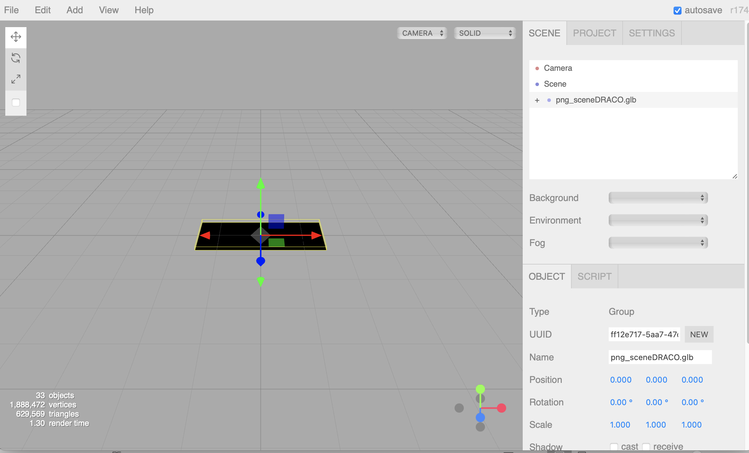749x453 pixels.
Task: Click the Scale Y value
Action: pyautogui.click(x=656, y=425)
